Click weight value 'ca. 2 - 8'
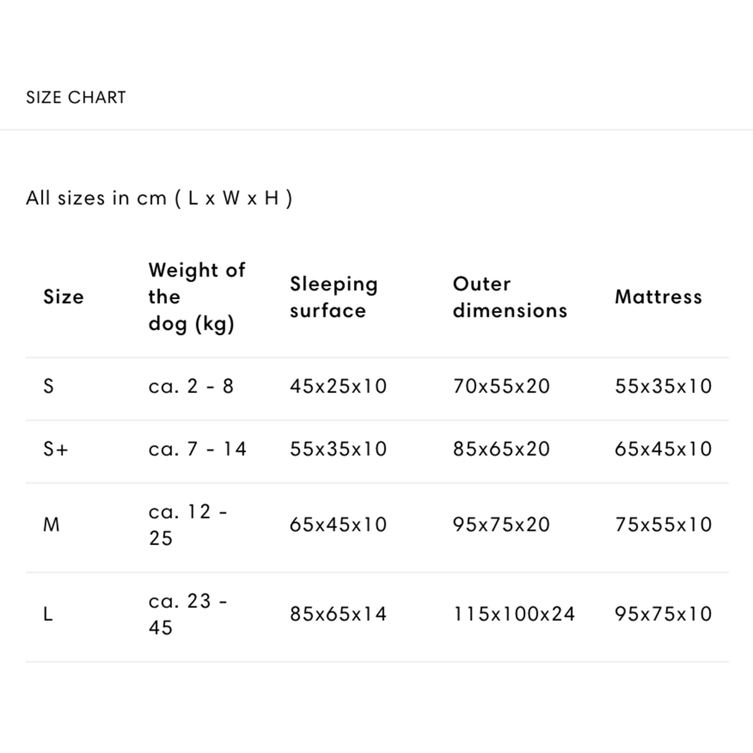 (191, 386)
